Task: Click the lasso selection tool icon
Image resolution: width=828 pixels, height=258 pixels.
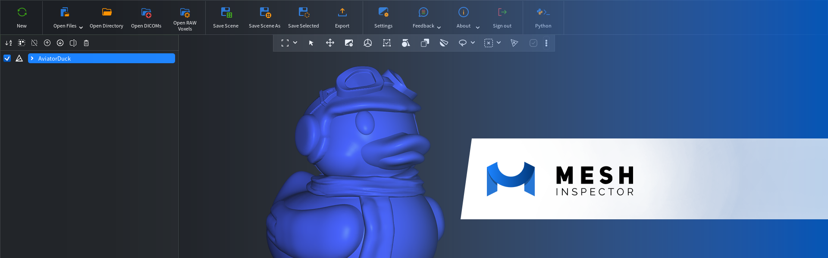Action: tap(462, 43)
